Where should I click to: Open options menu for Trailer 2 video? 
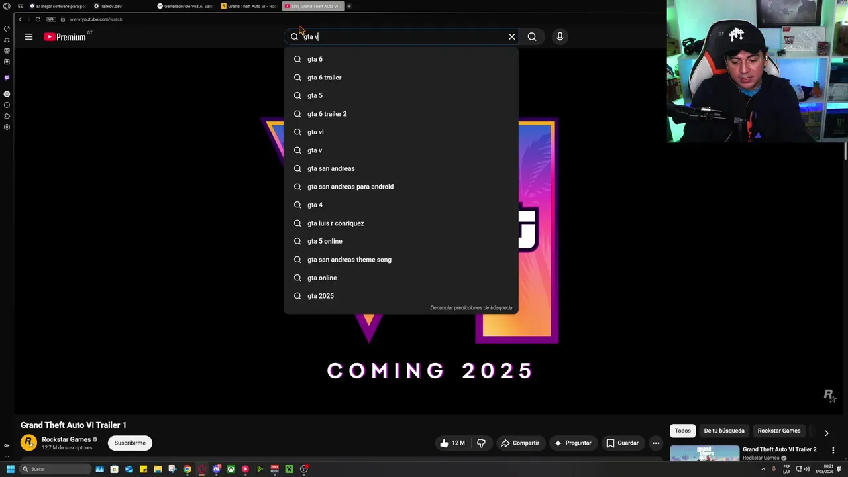coord(832,450)
